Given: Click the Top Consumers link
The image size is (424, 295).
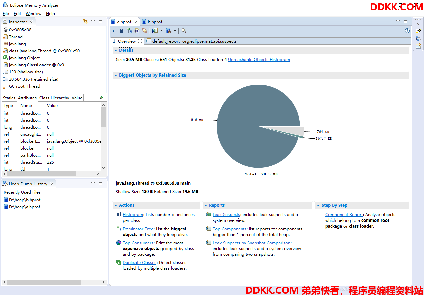Looking at the screenshot, I should (x=138, y=243).
